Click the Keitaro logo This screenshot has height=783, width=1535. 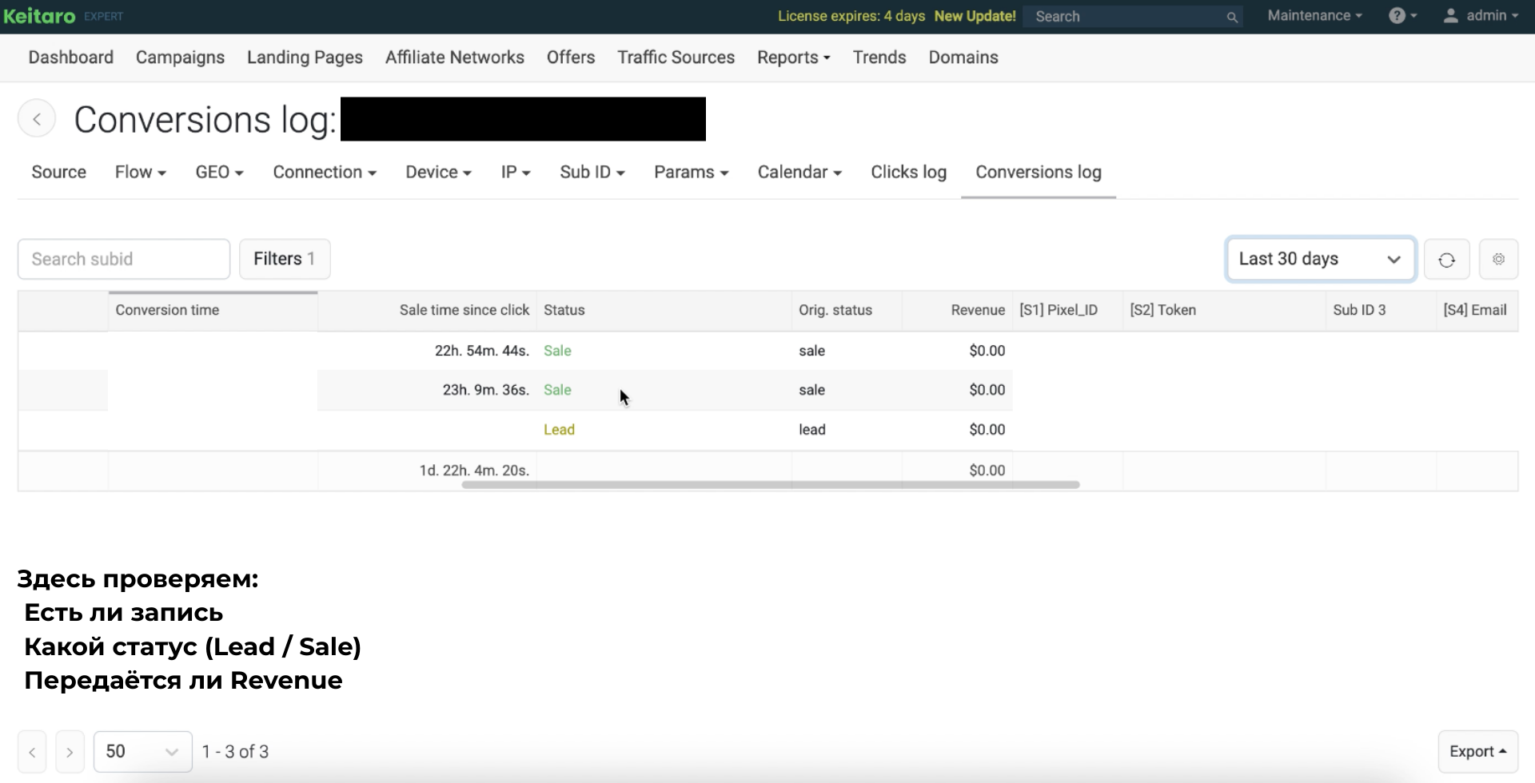[40, 16]
